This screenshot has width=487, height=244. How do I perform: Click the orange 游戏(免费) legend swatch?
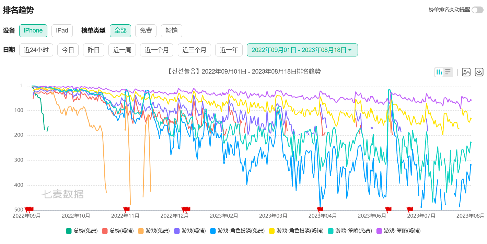pos(141,231)
